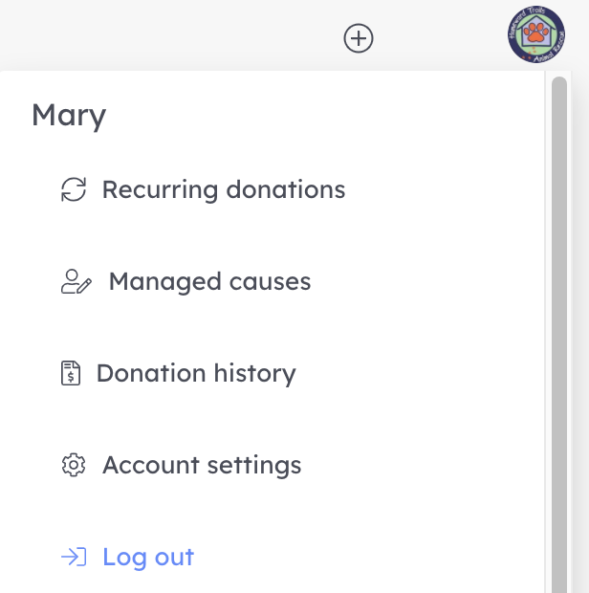
Task: Click the recurring donations refresh arrows icon
Action: 74,189
